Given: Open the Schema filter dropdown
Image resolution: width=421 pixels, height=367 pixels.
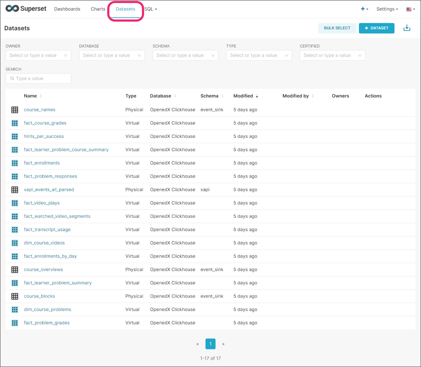Looking at the screenshot, I should point(186,55).
